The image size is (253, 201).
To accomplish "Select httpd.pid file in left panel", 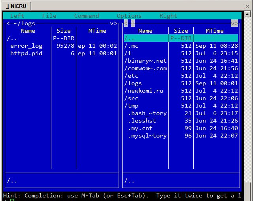I will click(x=26, y=53).
